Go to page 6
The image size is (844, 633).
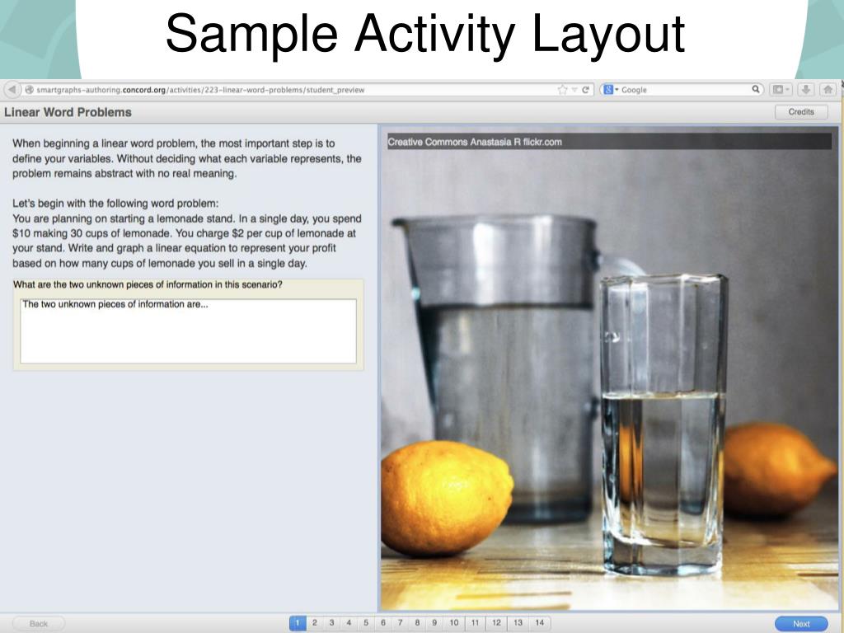click(x=383, y=623)
